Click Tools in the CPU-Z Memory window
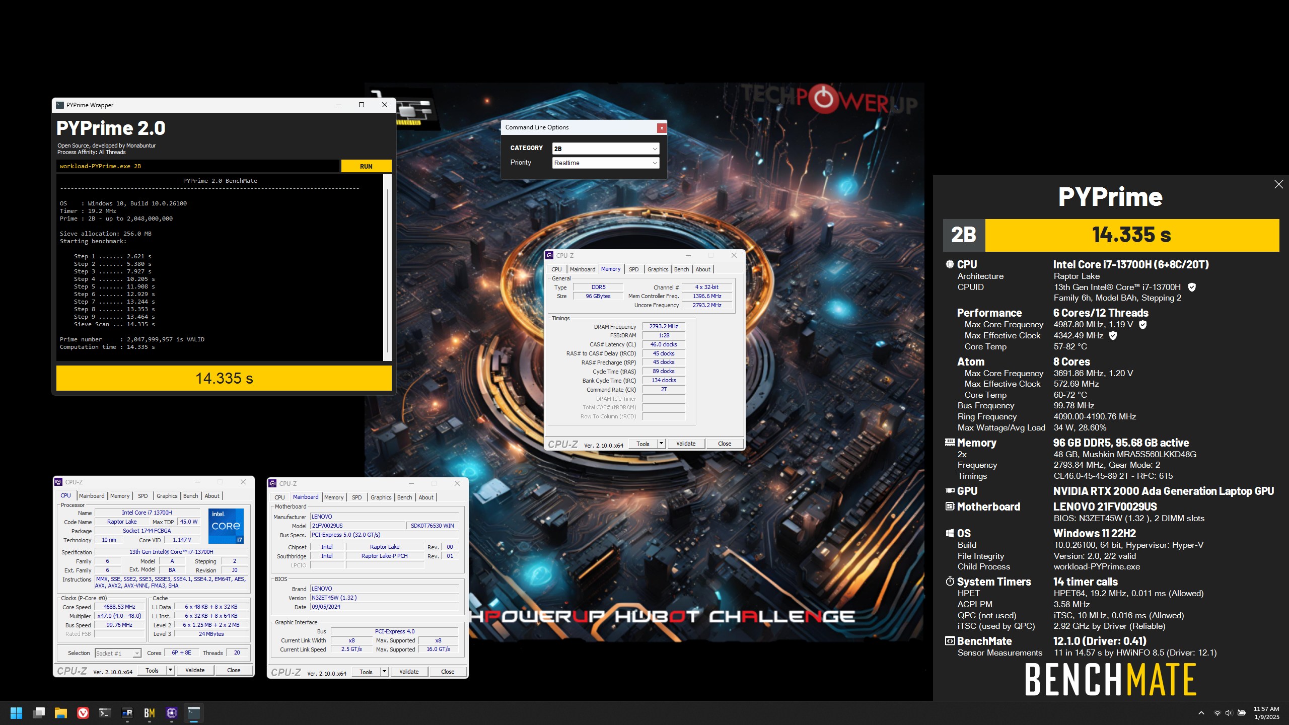Viewport: 1289px width, 725px height. (x=643, y=444)
